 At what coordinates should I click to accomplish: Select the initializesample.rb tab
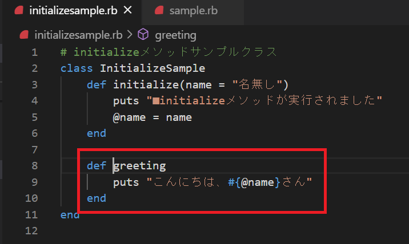coord(72,11)
